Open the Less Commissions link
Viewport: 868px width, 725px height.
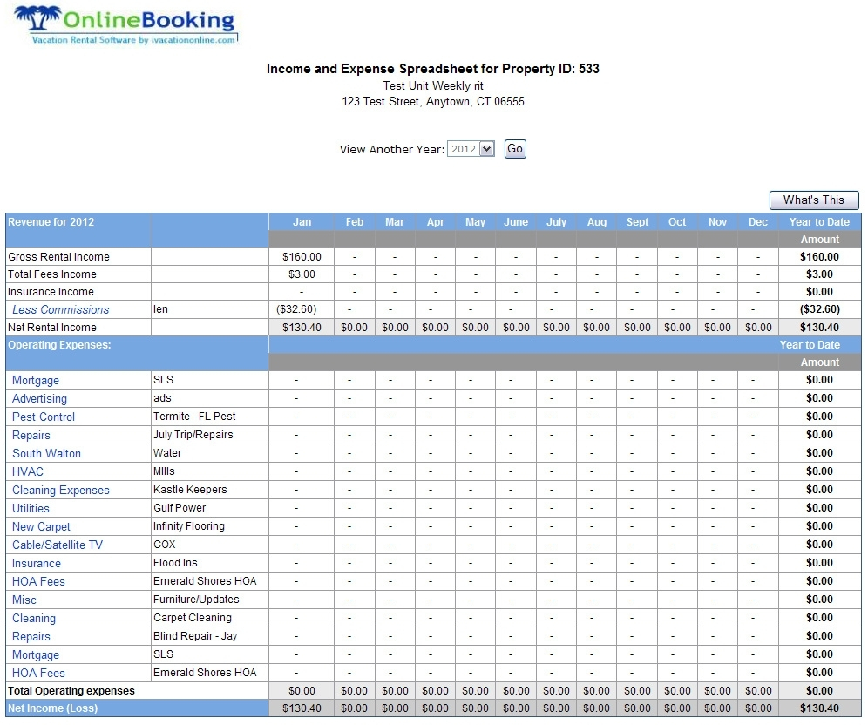click(60, 309)
